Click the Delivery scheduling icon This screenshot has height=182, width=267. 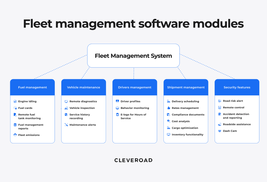169,101
